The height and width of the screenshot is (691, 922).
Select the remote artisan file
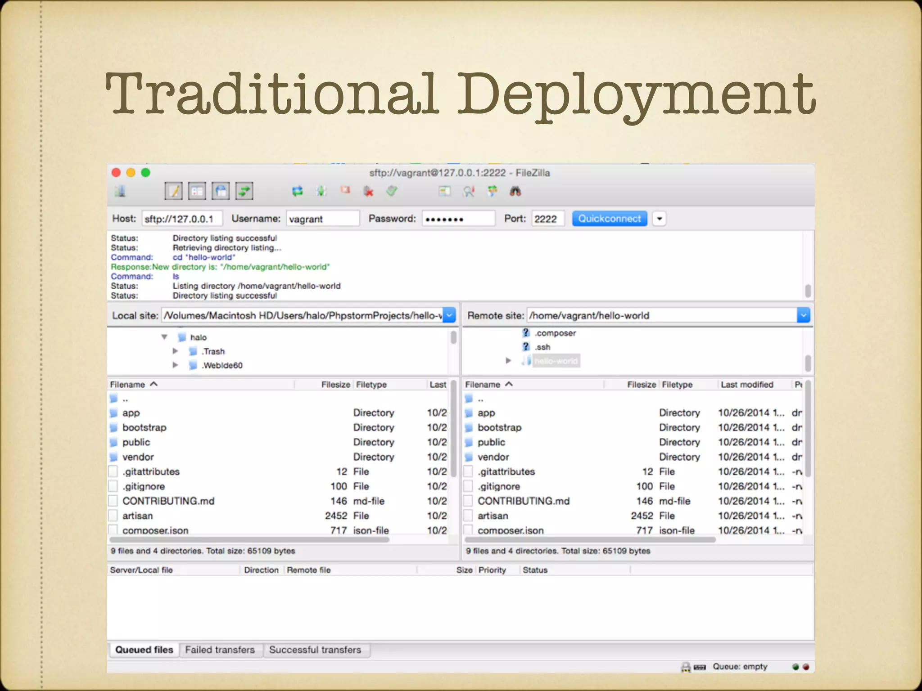pos(633,516)
